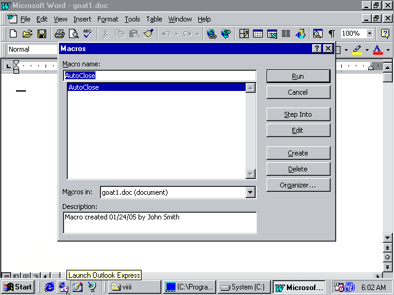Click the Copy toolbar icon

coord(120,33)
